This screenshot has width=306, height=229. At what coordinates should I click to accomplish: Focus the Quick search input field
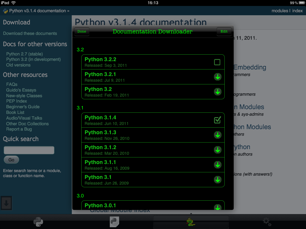29,150
